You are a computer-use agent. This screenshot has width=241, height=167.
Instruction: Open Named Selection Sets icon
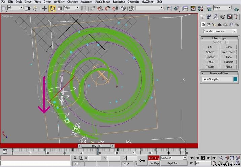(132, 8)
